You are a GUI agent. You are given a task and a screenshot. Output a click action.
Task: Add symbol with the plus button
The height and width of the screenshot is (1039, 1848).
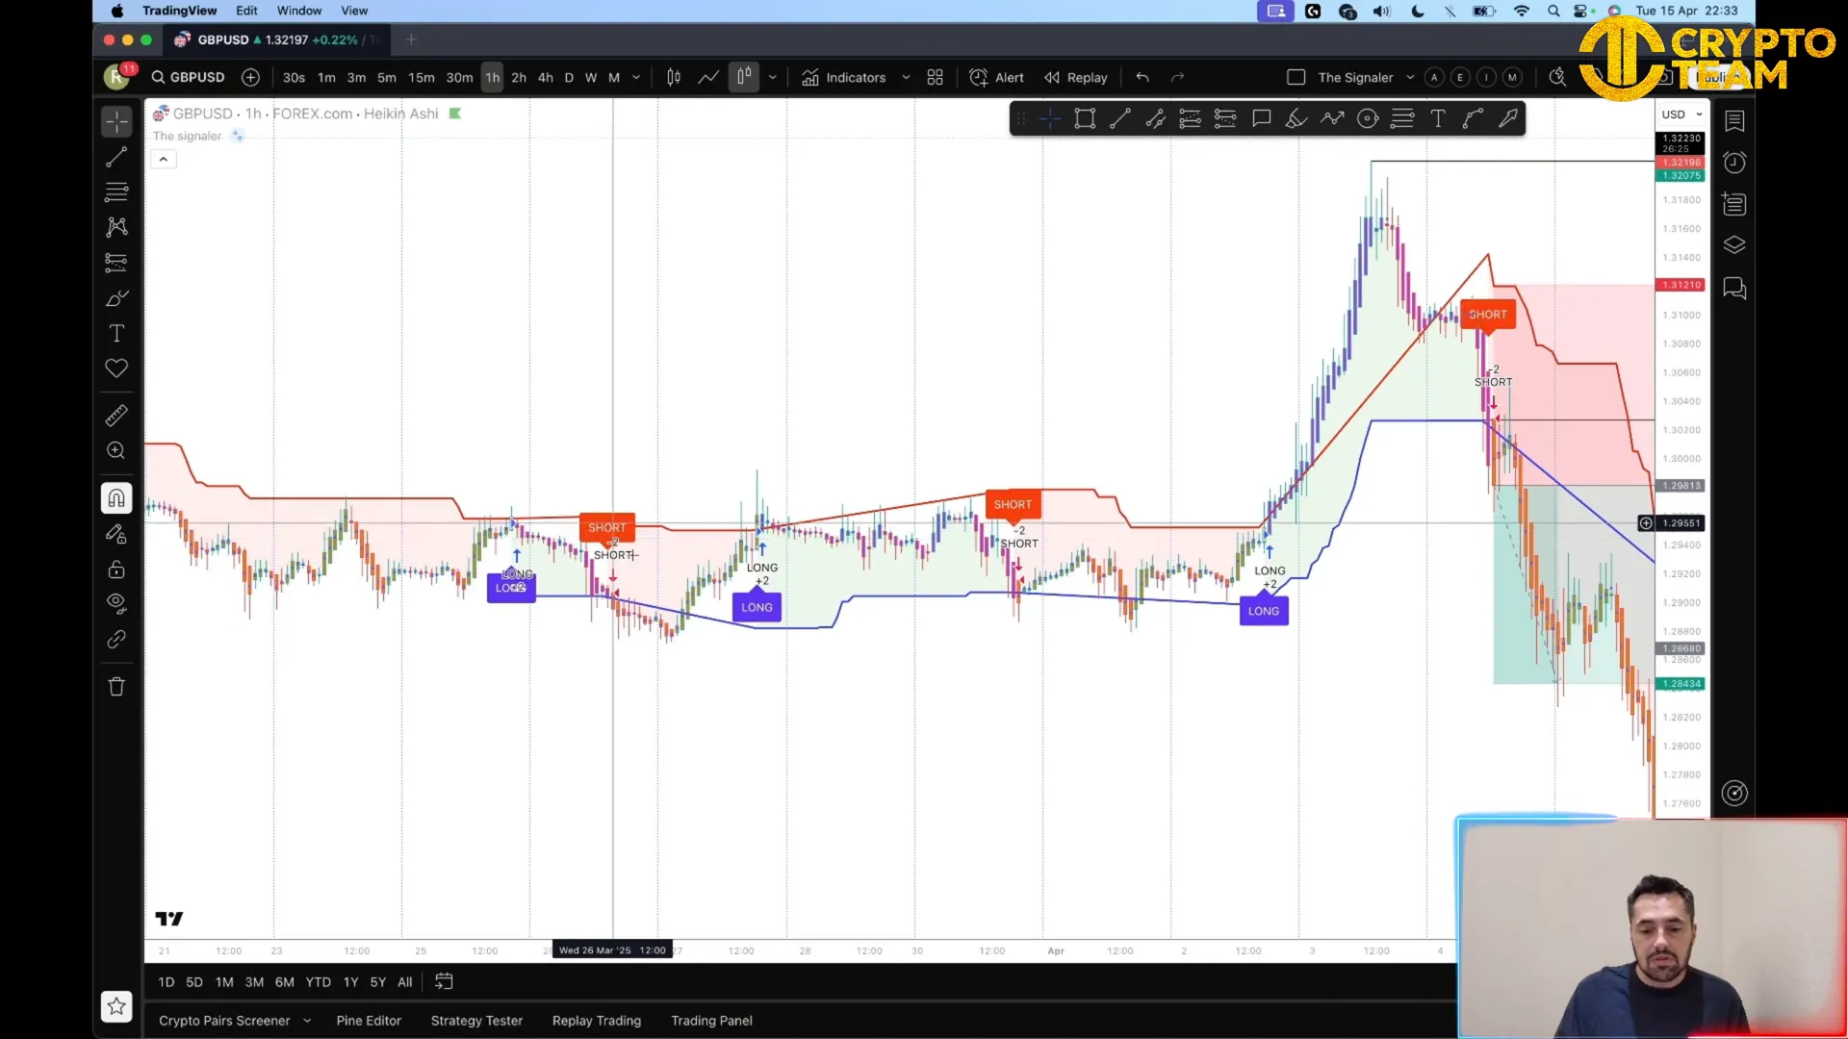tap(250, 77)
